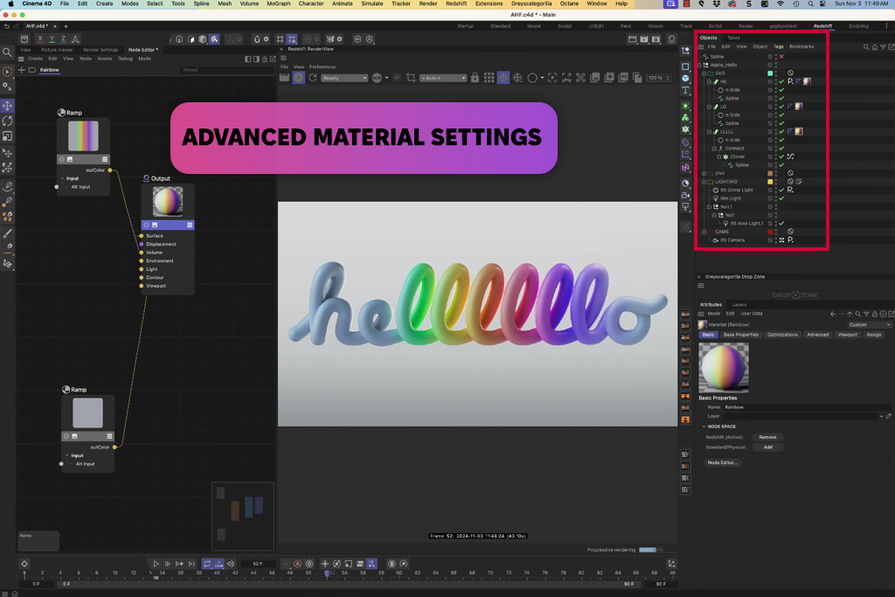Toggle green checkmark of RS Dome Light
The width and height of the screenshot is (895, 597).
[781, 190]
